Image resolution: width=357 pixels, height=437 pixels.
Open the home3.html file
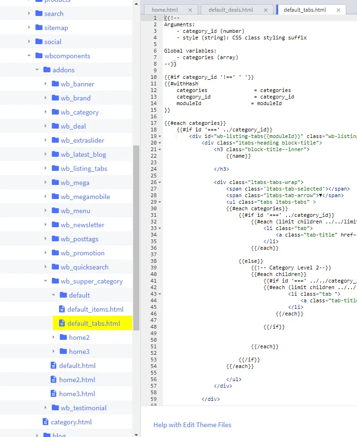pyautogui.click(x=77, y=394)
